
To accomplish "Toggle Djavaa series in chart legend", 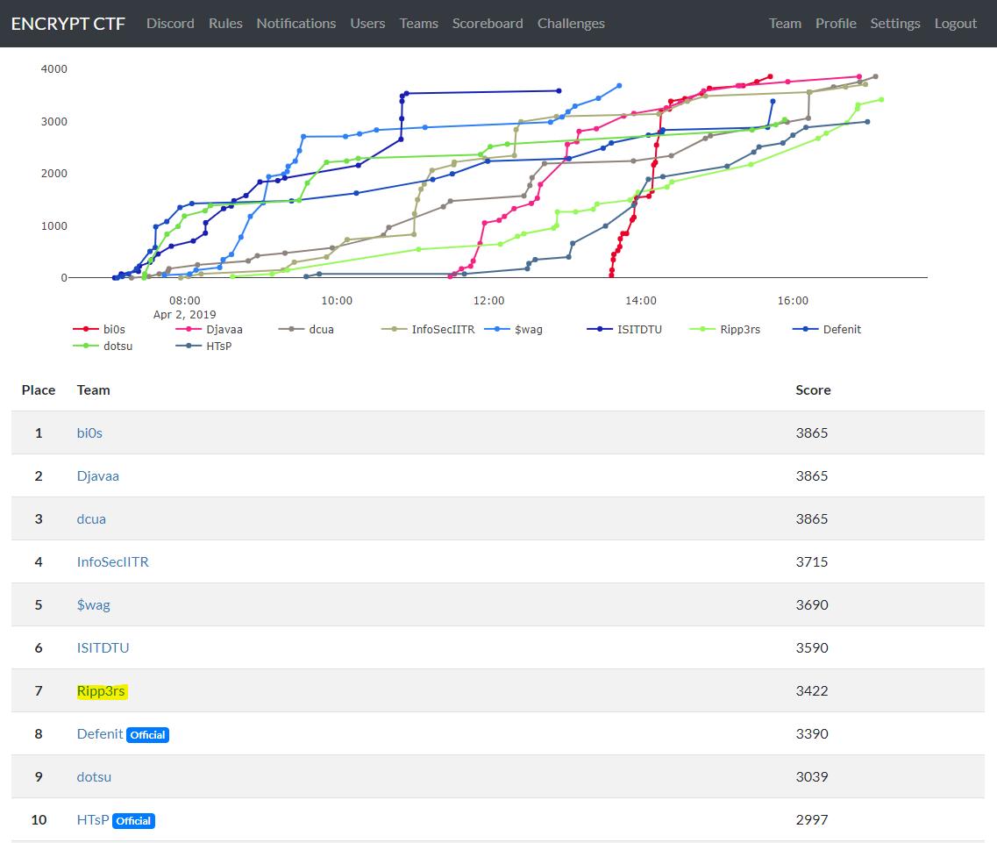I will pos(210,329).
